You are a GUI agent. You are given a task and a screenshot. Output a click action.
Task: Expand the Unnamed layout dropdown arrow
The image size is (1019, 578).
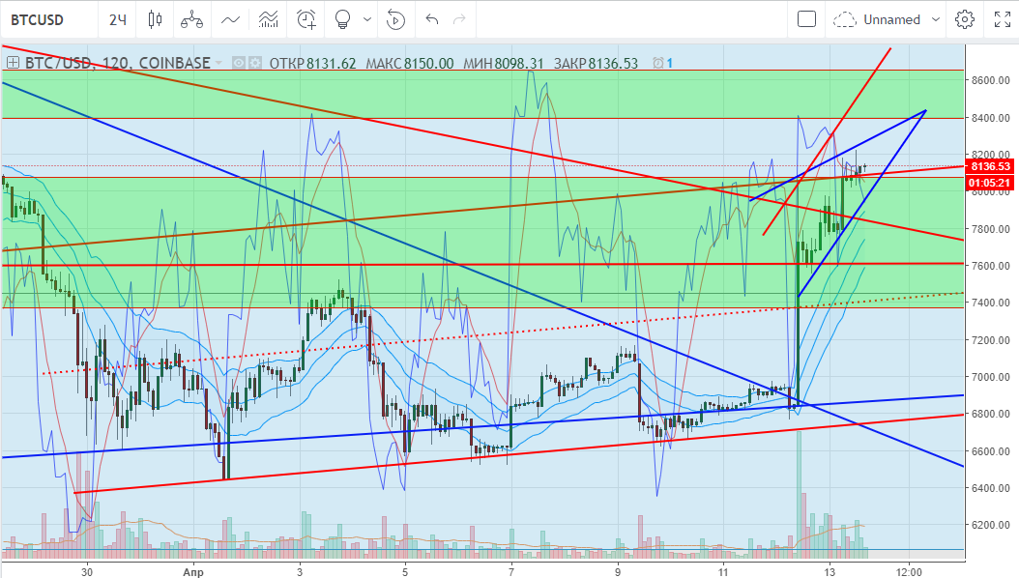[x=935, y=18]
